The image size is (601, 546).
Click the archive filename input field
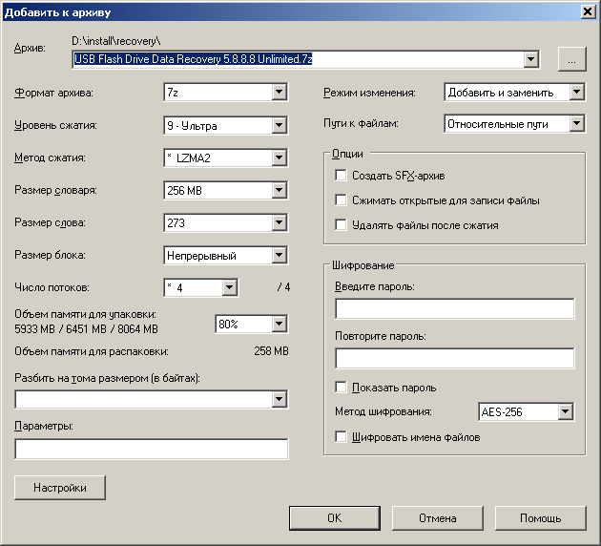point(299,59)
